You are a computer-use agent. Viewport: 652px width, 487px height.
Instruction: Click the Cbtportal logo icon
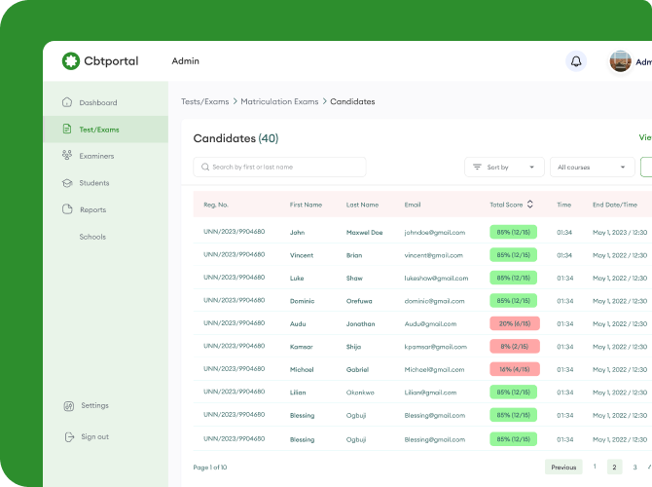tap(70, 61)
